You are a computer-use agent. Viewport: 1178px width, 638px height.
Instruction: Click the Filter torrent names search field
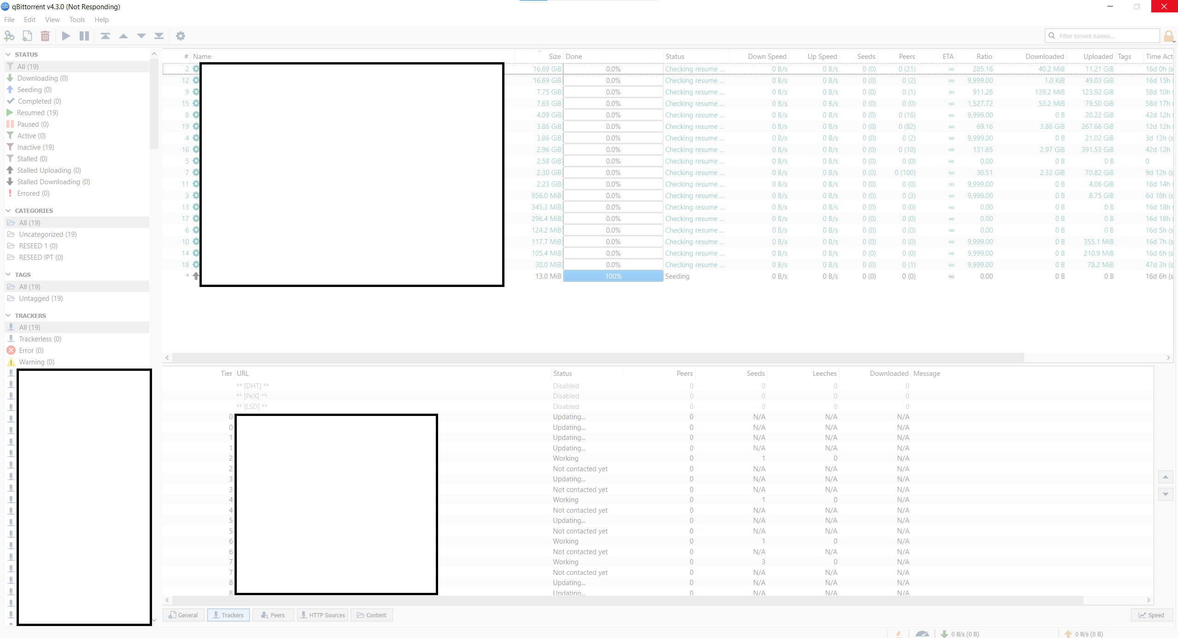(1101, 35)
